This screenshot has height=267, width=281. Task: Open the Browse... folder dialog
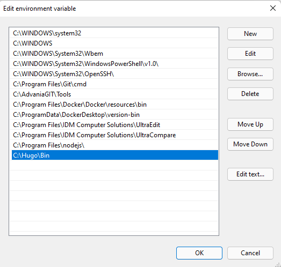tap(250, 74)
